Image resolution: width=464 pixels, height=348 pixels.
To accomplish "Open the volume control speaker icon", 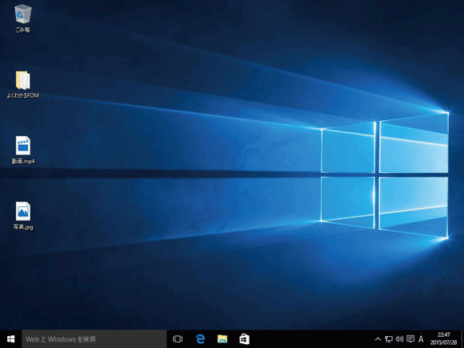I will [399, 339].
